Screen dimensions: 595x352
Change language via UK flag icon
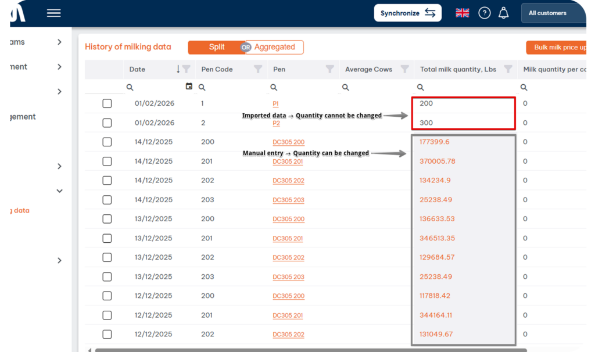pos(462,13)
